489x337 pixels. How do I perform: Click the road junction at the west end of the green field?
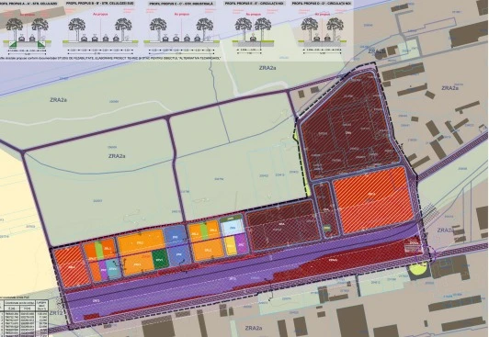(x=23, y=152)
